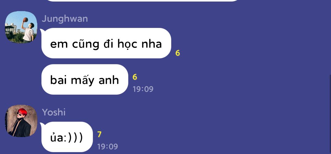The image size is (331, 154).
Task: Click the chat scrollbar on the right edge
Action: pos(330,115)
